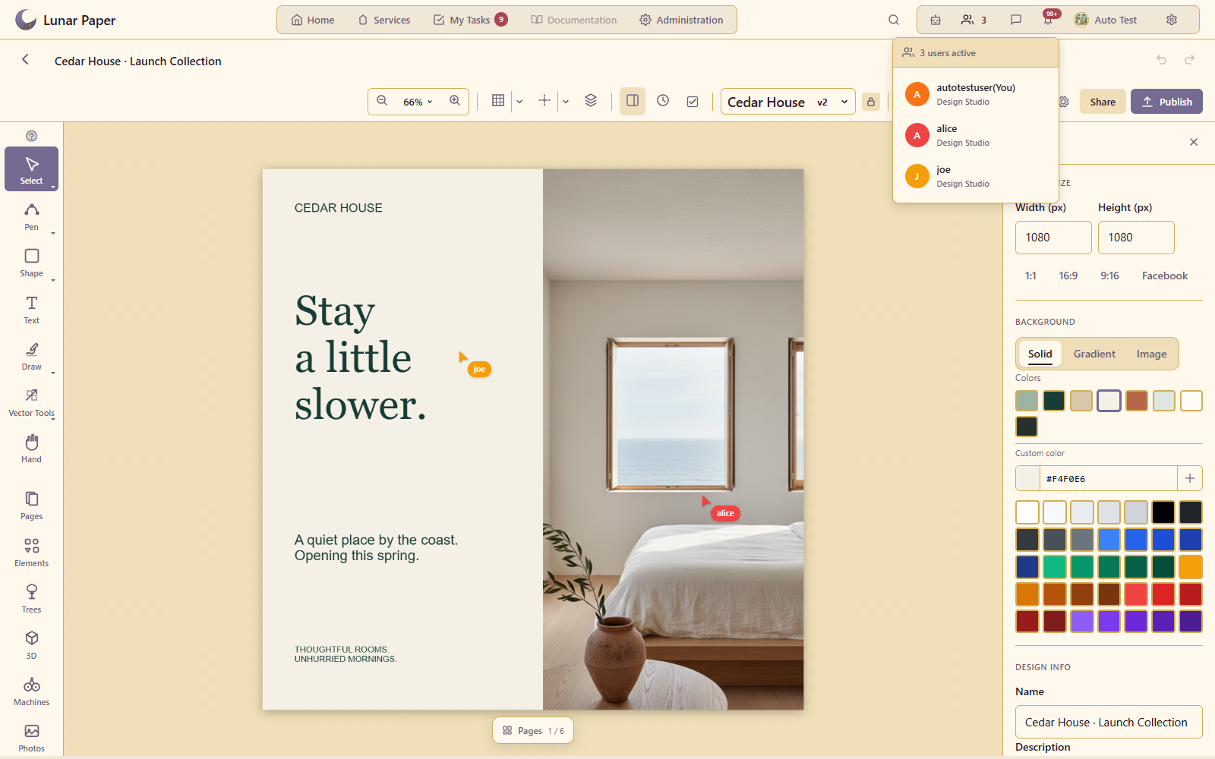
Task: Switch to the Hand tool
Action: 31,449
